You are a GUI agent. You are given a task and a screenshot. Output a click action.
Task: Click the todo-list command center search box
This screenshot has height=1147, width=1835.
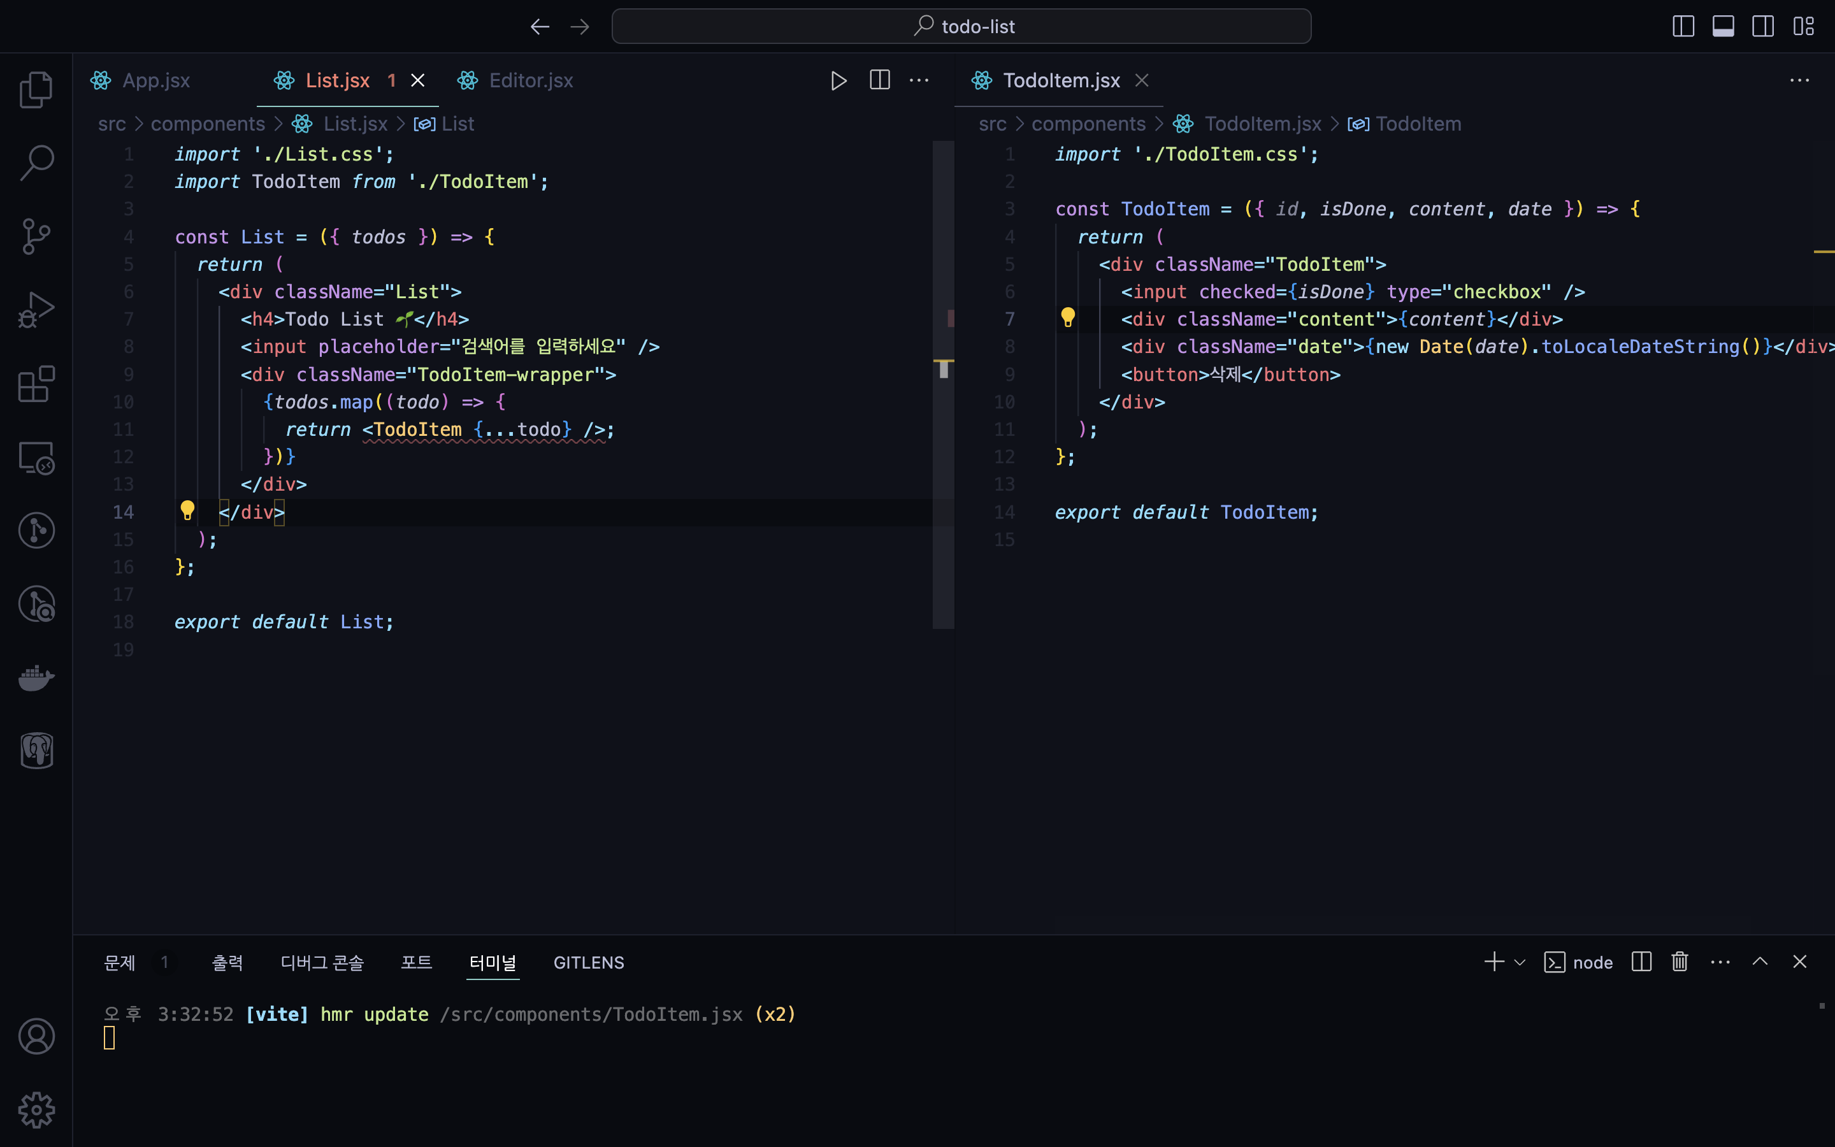[x=961, y=27]
